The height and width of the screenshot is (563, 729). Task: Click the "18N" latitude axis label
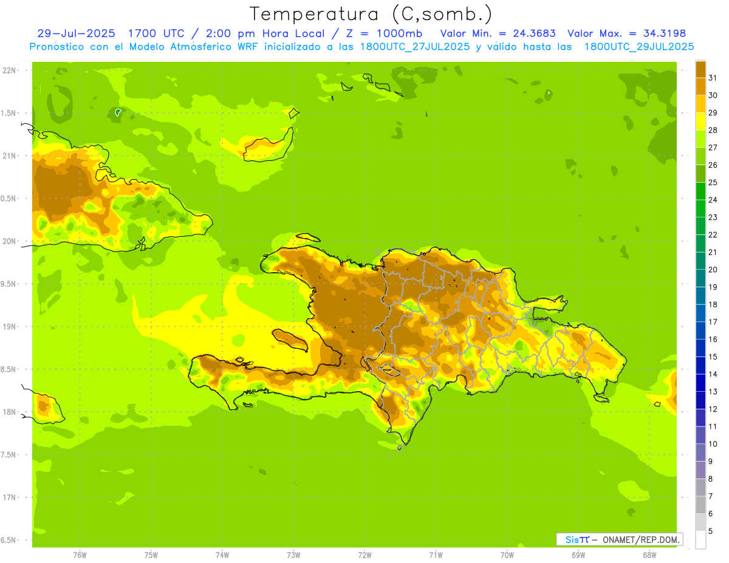pos(10,412)
